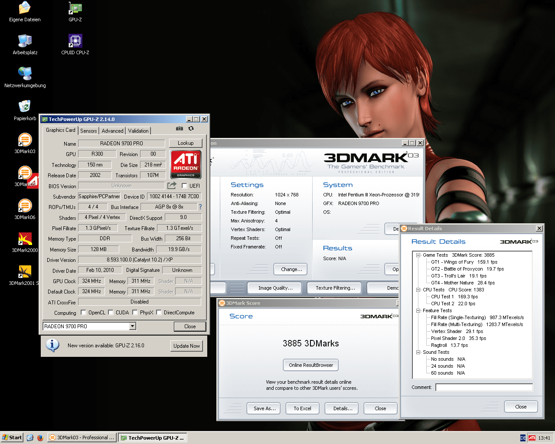Viewport: 555px width, 444px height.
Task: Open Image Quality... in 3DMark03
Action: (x=275, y=288)
